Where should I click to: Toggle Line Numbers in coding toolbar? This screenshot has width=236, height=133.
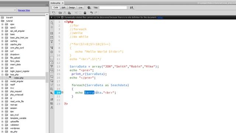tap(52, 58)
